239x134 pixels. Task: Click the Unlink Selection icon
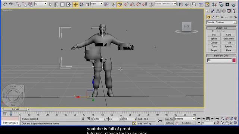tap(24, 4)
